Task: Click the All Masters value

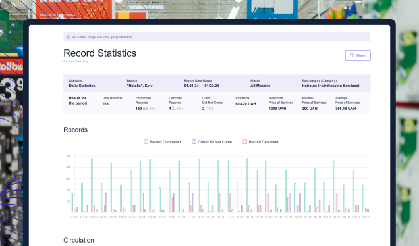Action: point(260,86)
